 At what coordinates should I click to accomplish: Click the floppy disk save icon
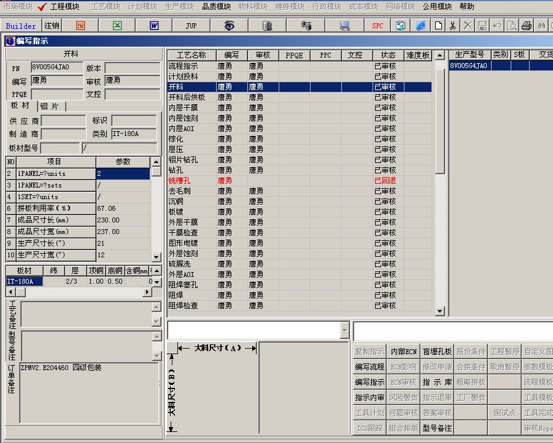click(x=482, y=26)
